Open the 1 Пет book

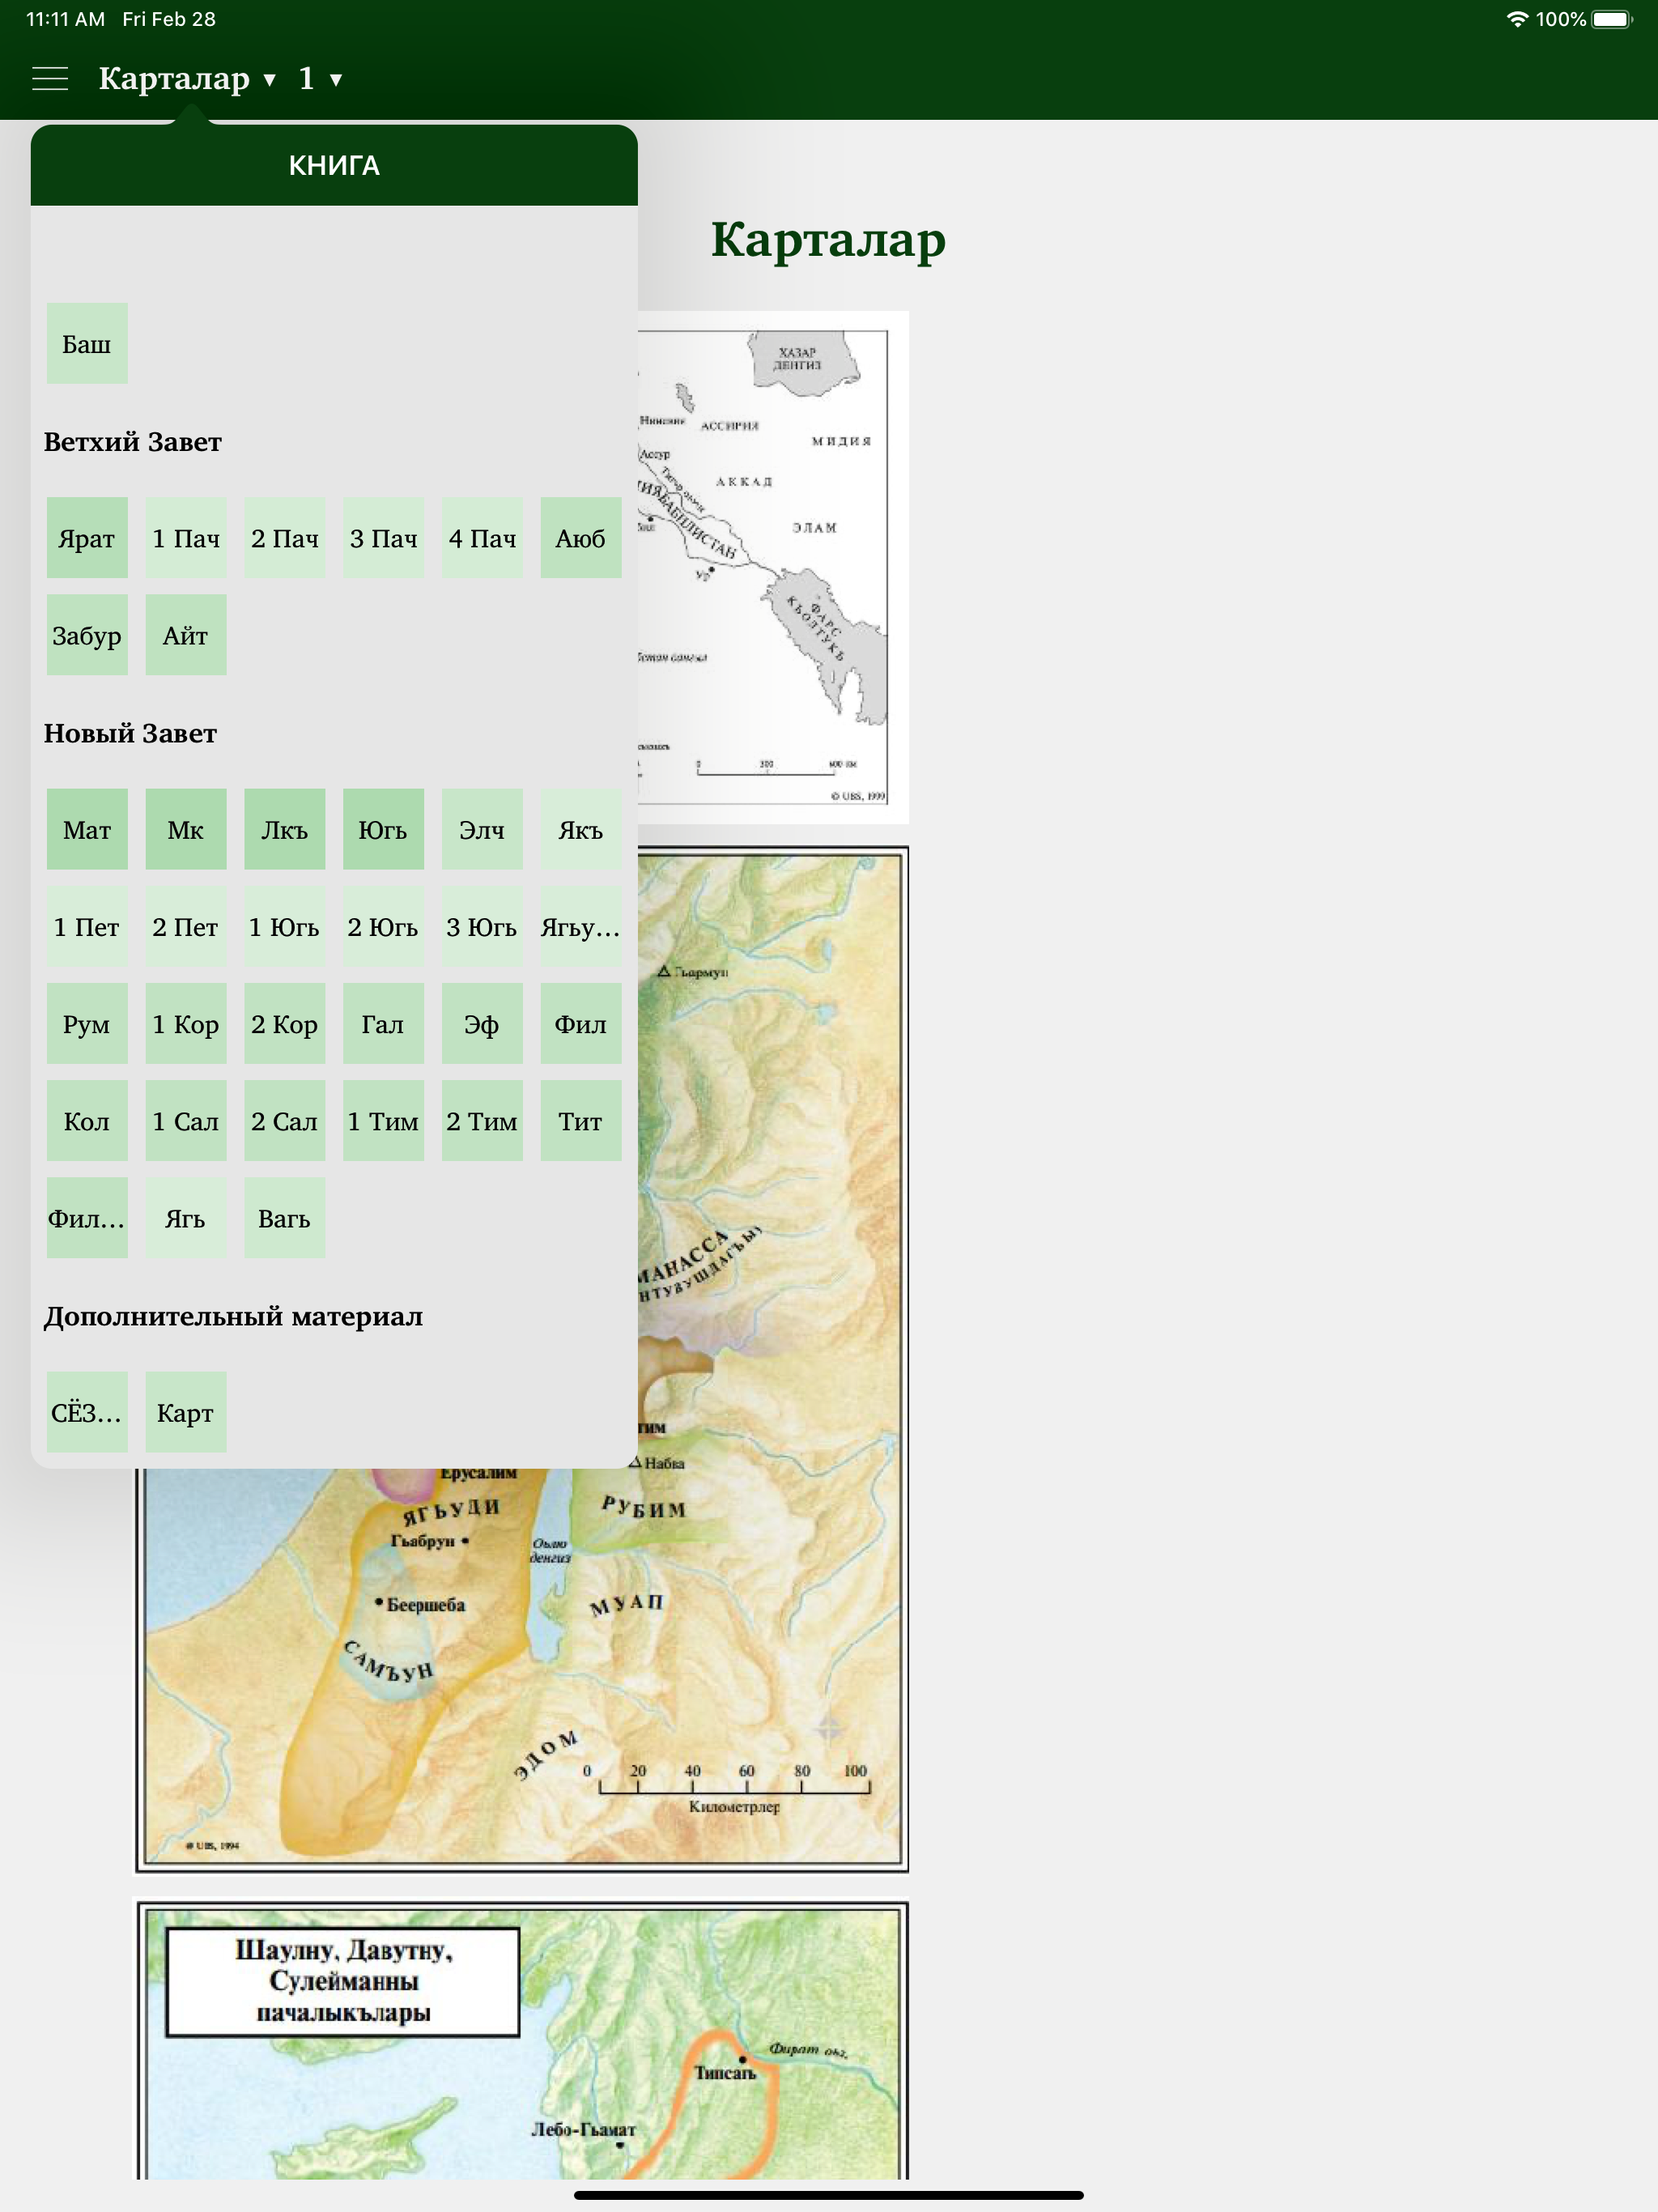coord(87,926)
